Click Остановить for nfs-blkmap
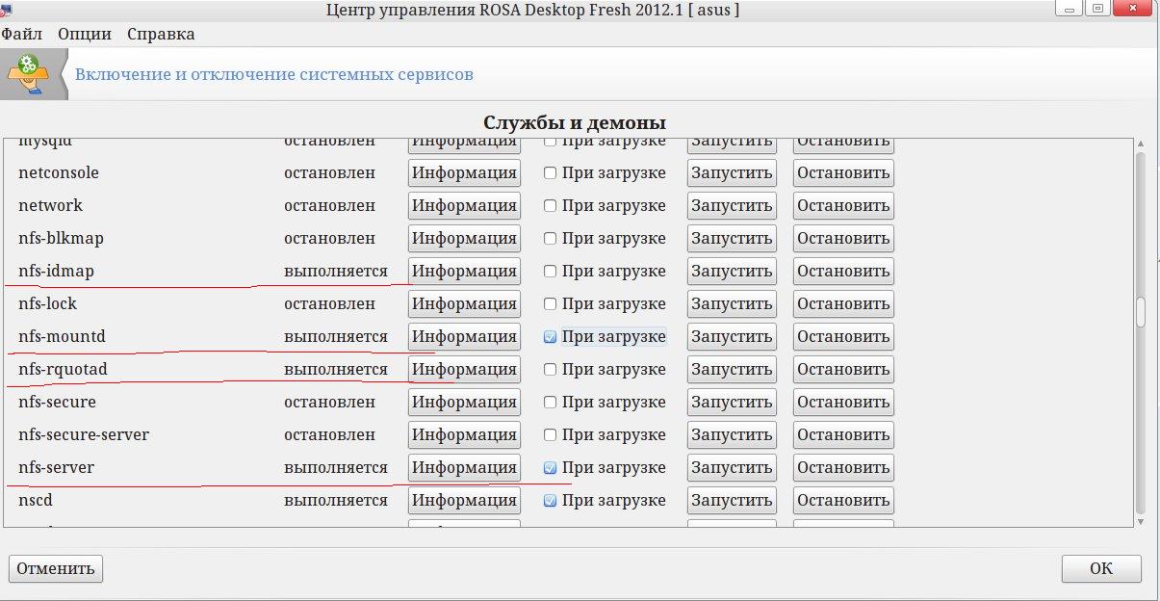 click(x=843, y=239)
